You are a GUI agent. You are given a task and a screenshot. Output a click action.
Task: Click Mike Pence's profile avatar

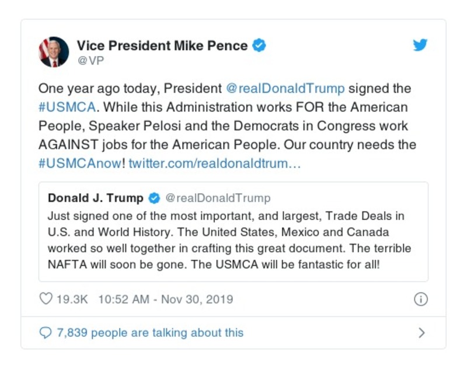point(54,52)
